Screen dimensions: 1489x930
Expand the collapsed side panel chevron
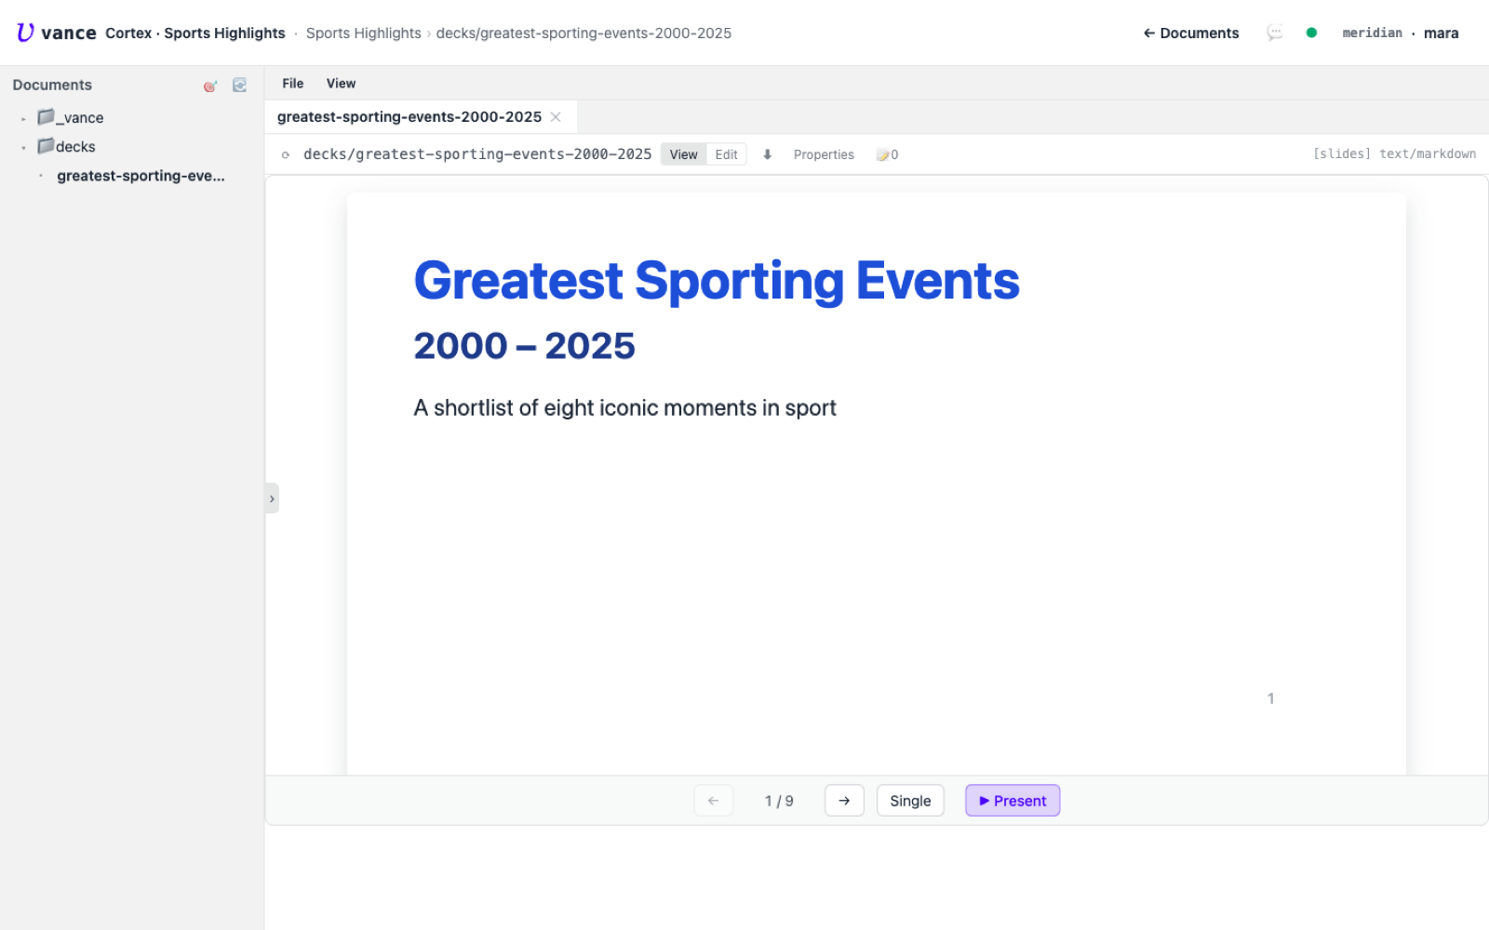coord(272,498)
